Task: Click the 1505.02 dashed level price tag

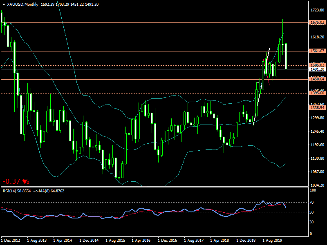Action: pos(317,65)
